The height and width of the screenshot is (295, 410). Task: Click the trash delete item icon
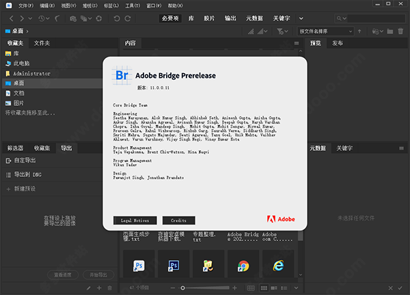[x=400, y=31]
